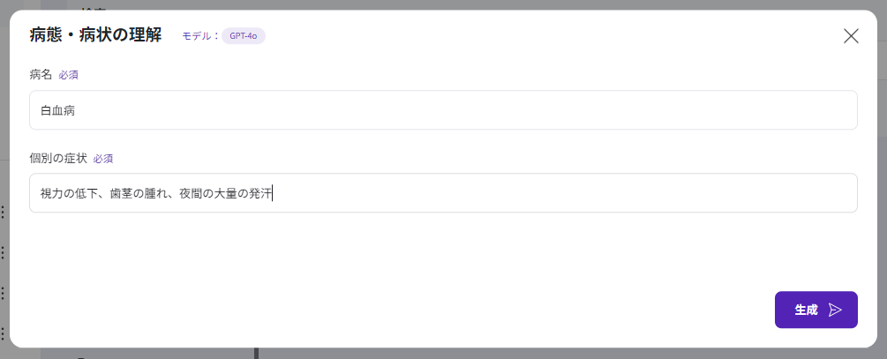The width and height of the screenshot is (887, 359).
Task: Click the 必須 tag beside 個別の症状
Action: click(103, 159)
